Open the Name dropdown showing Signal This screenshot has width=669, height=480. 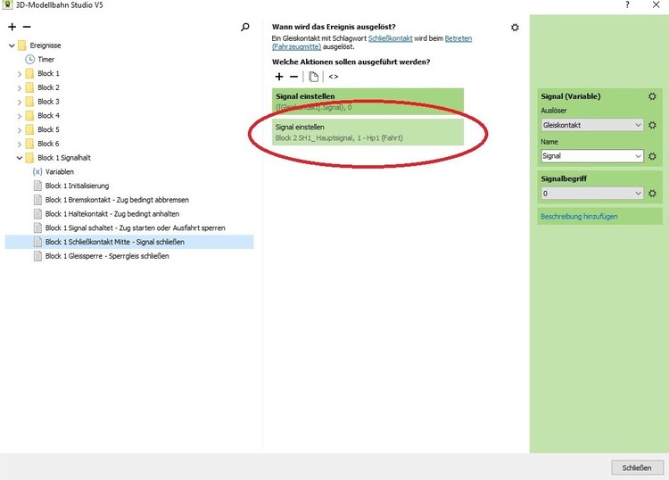[x=592, y=156]
